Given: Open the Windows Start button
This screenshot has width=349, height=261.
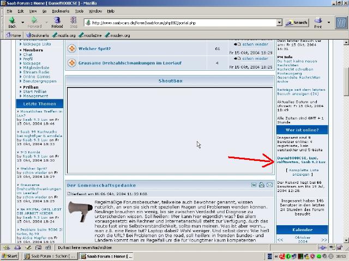Looking at the screenshot, I should (10, 256).
